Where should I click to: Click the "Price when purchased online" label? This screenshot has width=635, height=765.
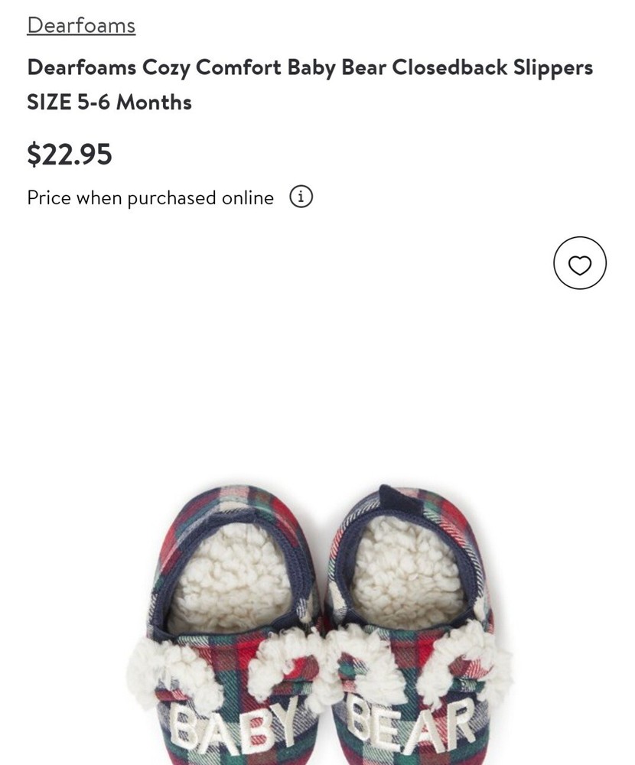(150, 197)
